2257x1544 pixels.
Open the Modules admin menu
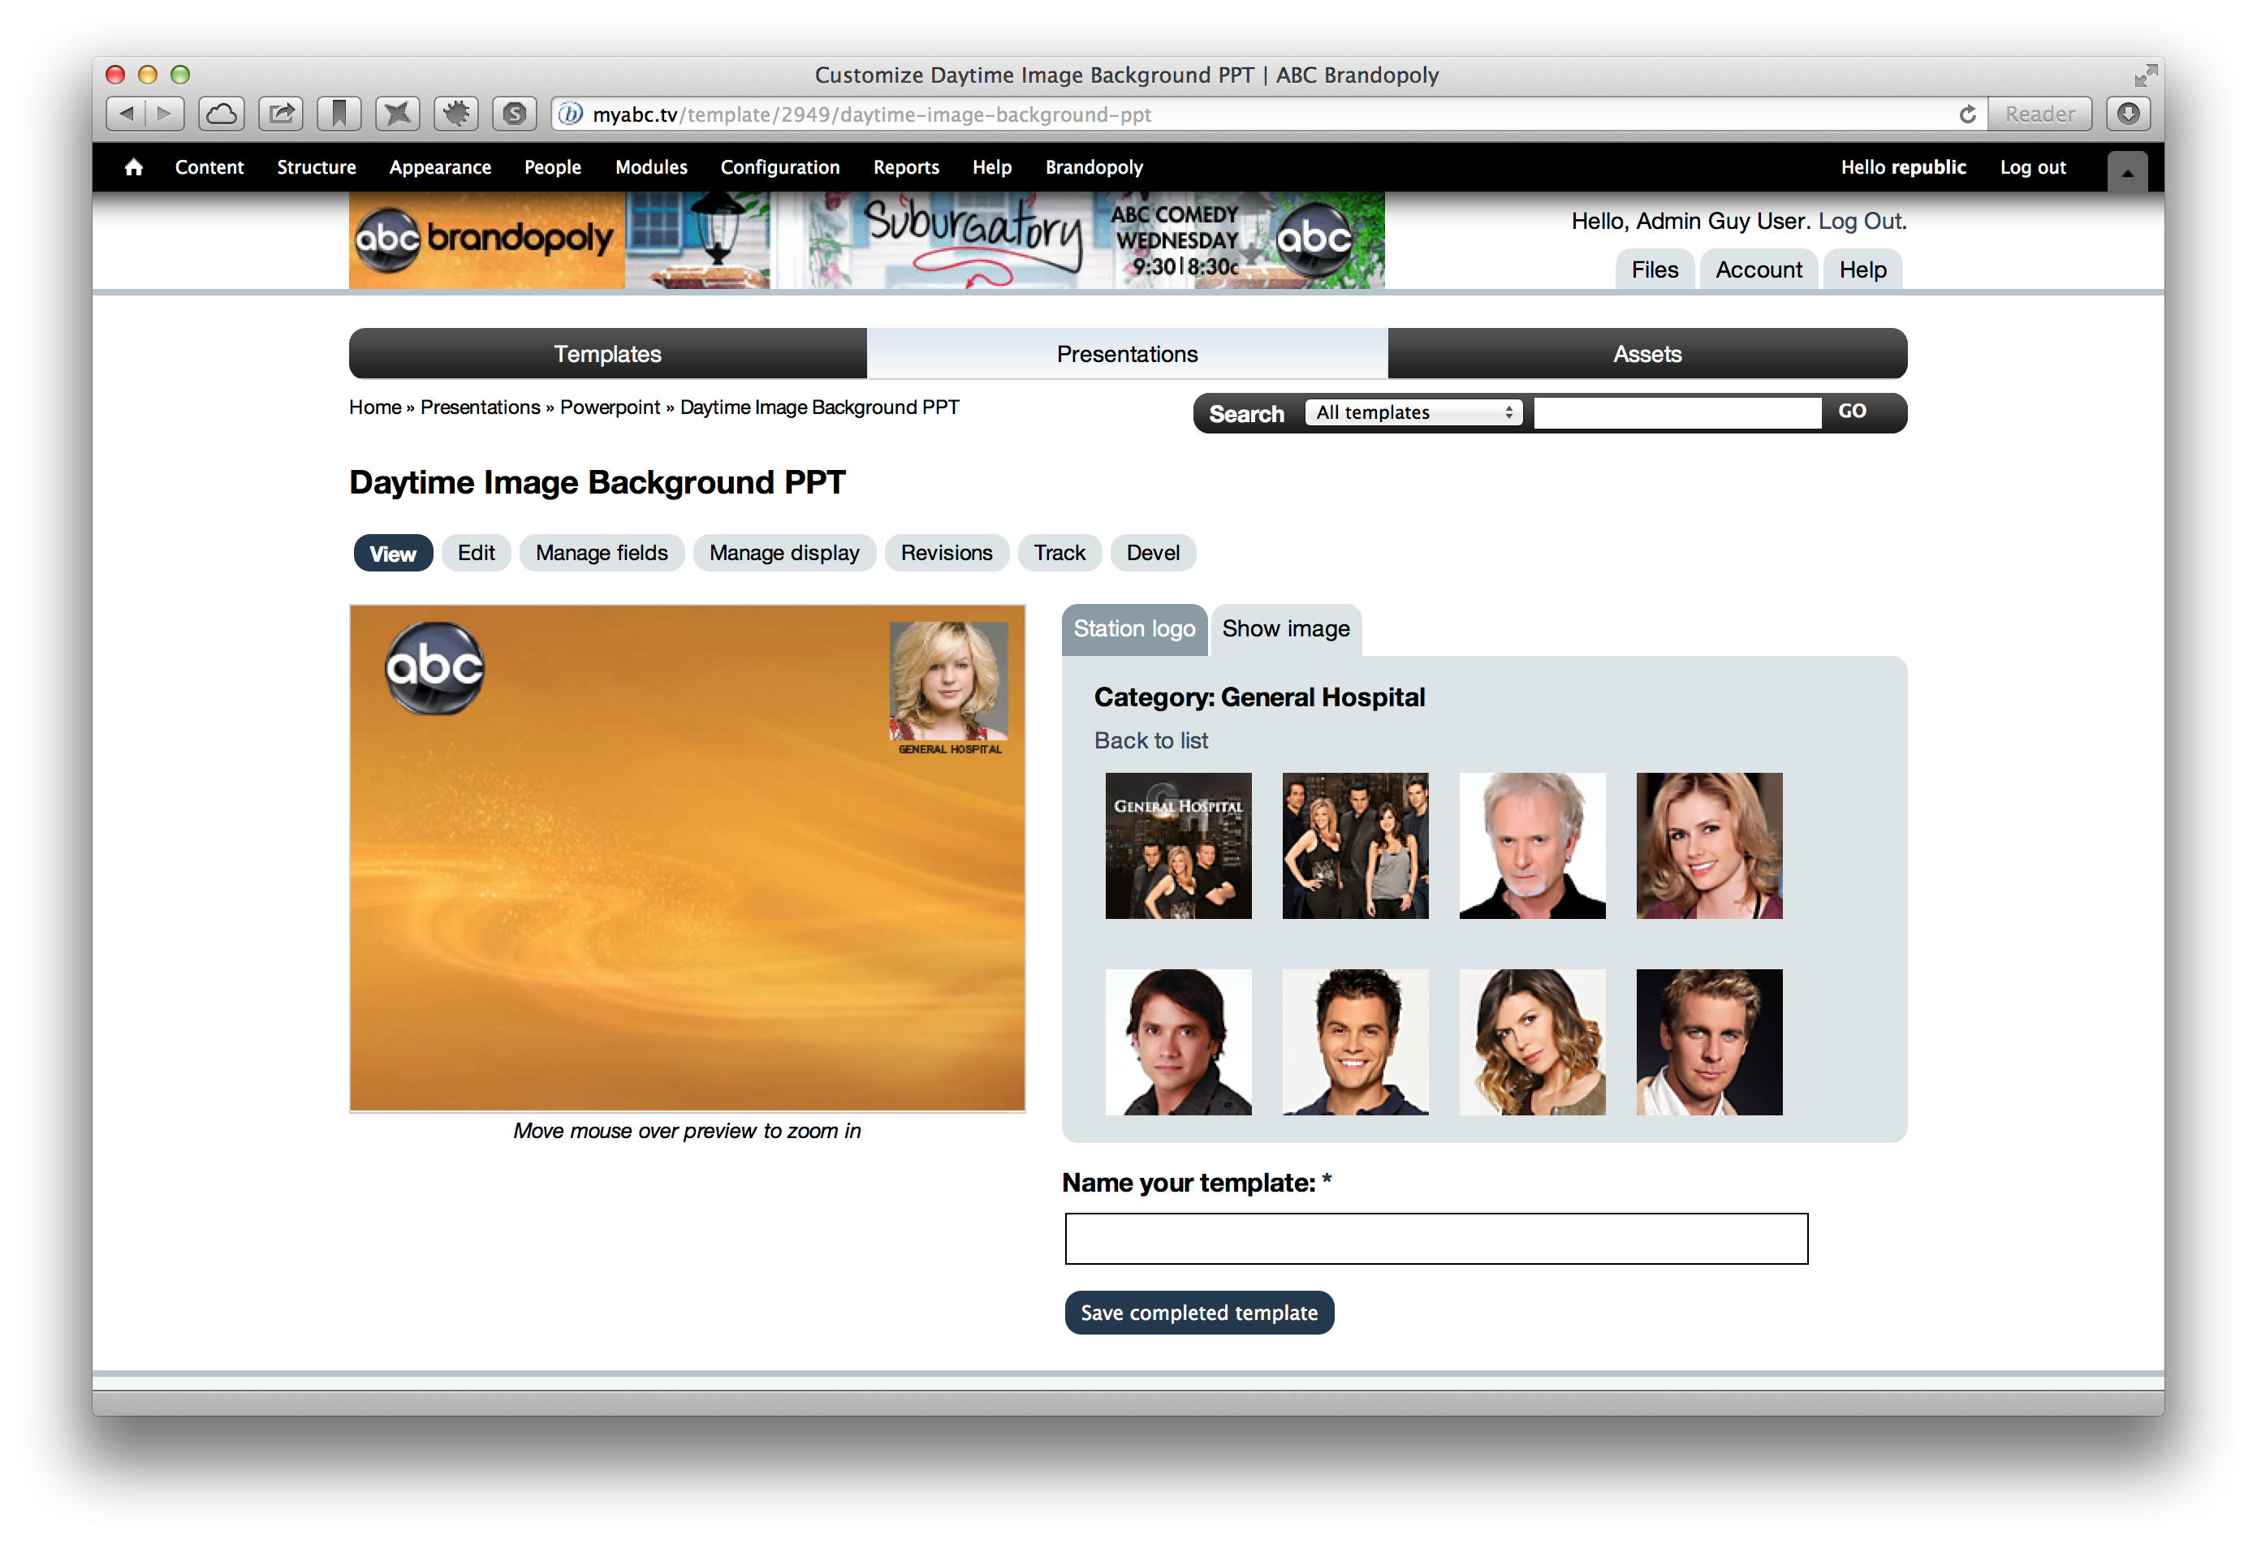coord(650,167)
